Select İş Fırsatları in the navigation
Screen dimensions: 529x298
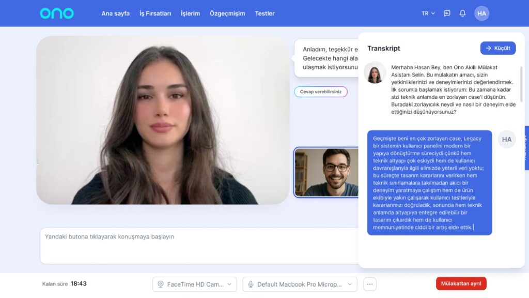[x=155, y=13]
